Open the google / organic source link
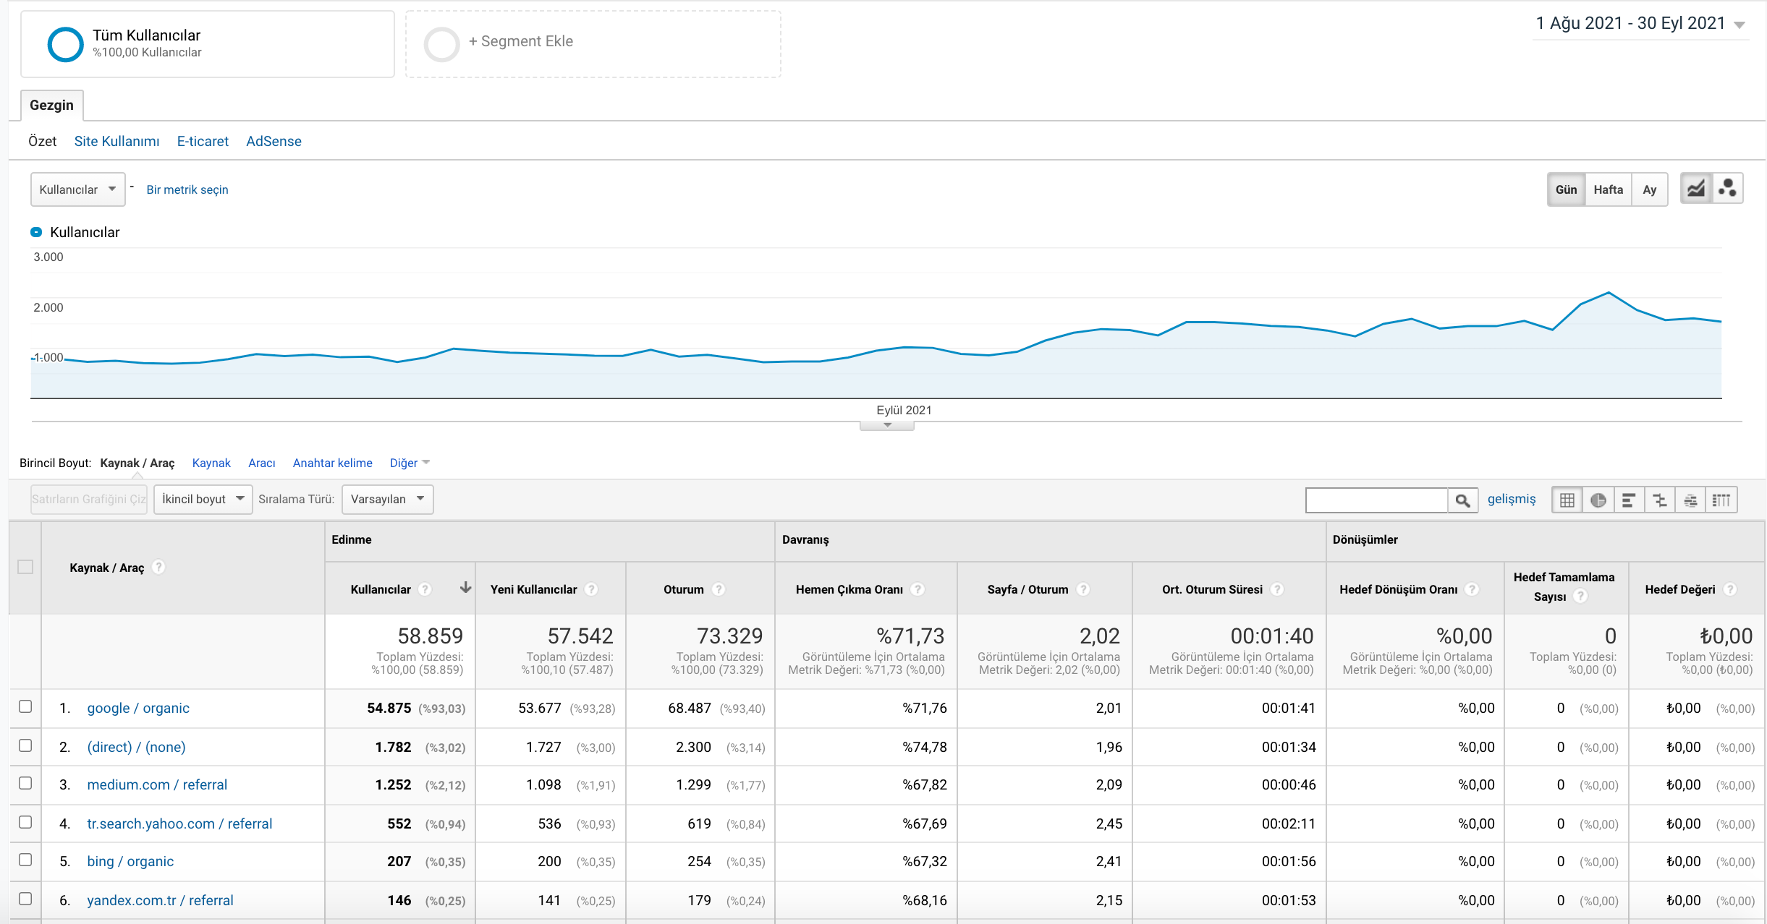The height and width of the screenshot is (924, 1767). [138, 709]
